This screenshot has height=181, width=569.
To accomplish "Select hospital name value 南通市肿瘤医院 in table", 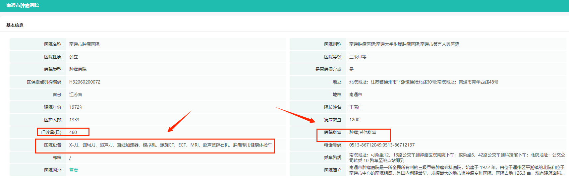I will click(84, 44).
